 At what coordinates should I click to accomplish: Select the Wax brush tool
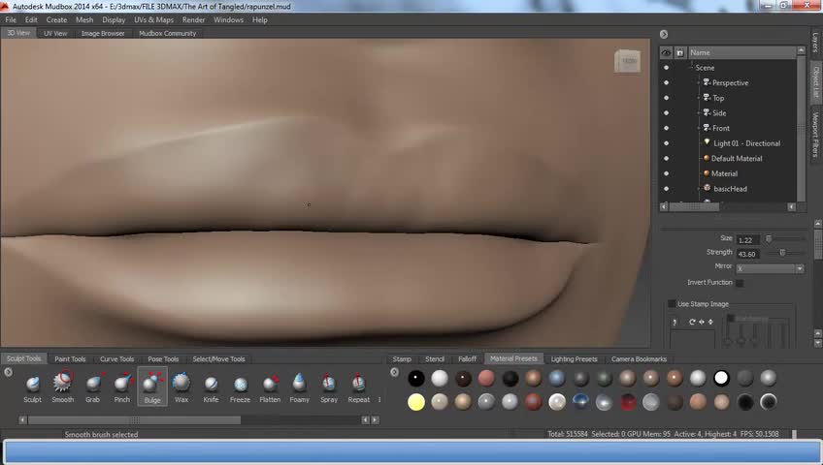[181, 388]
